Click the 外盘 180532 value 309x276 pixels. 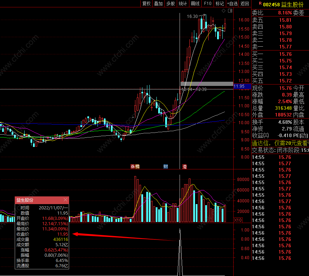(x=283, y=115)
